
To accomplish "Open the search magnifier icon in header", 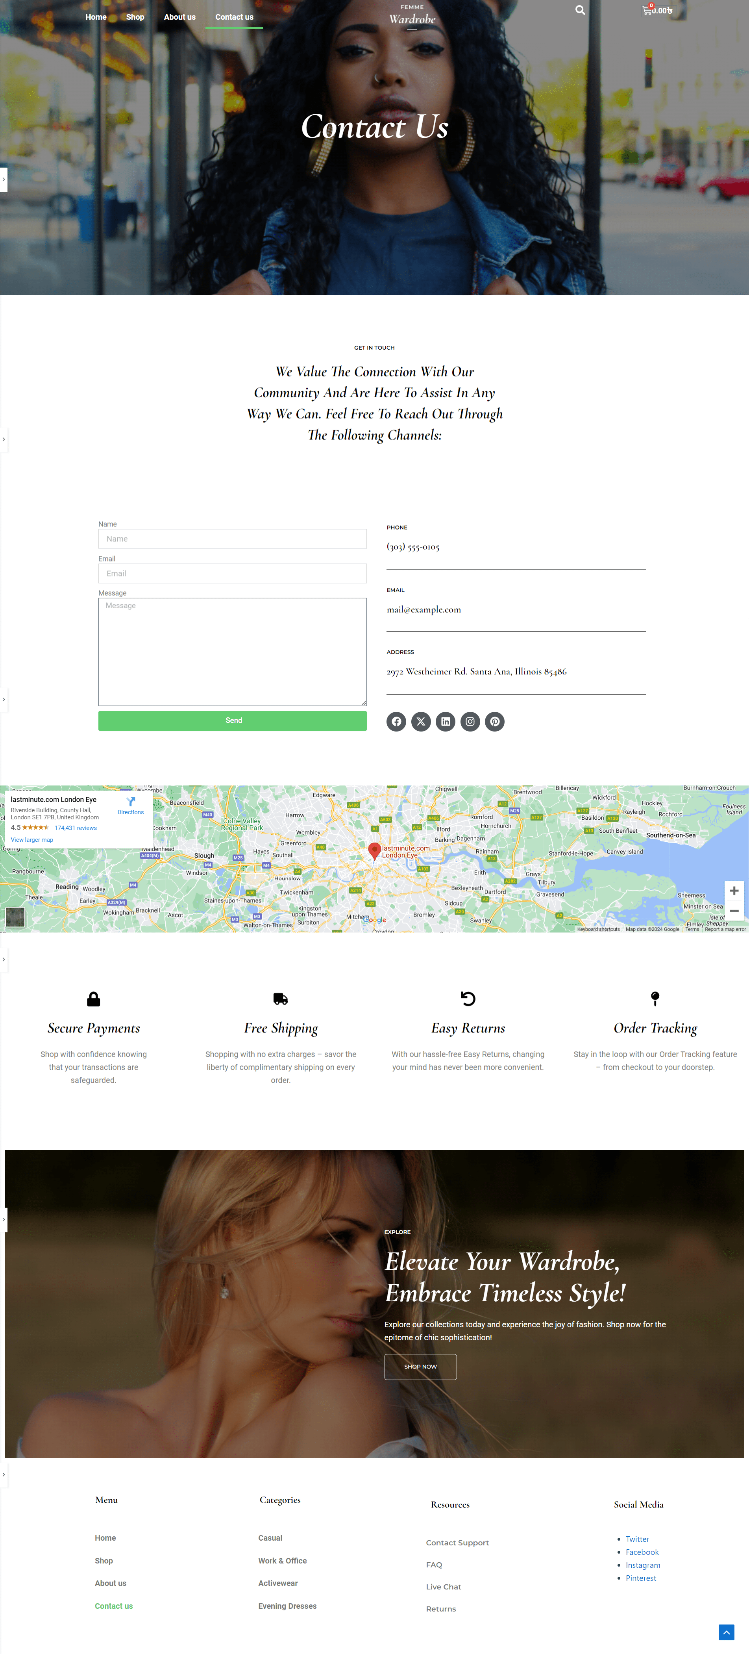I will [x=580, y=10].
